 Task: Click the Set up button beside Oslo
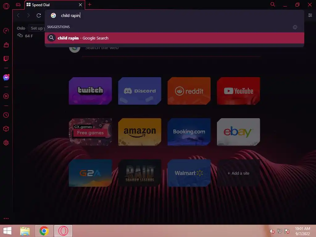37,28
